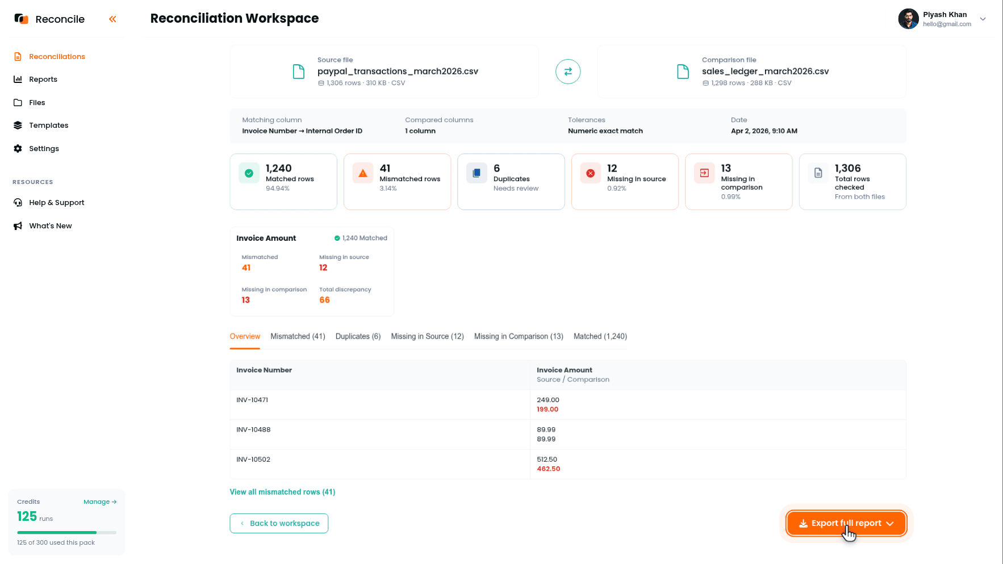
Task: Click the Reports bar chart icon
Action: pos(18,80)
